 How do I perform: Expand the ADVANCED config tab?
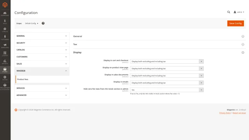[42, 95]
